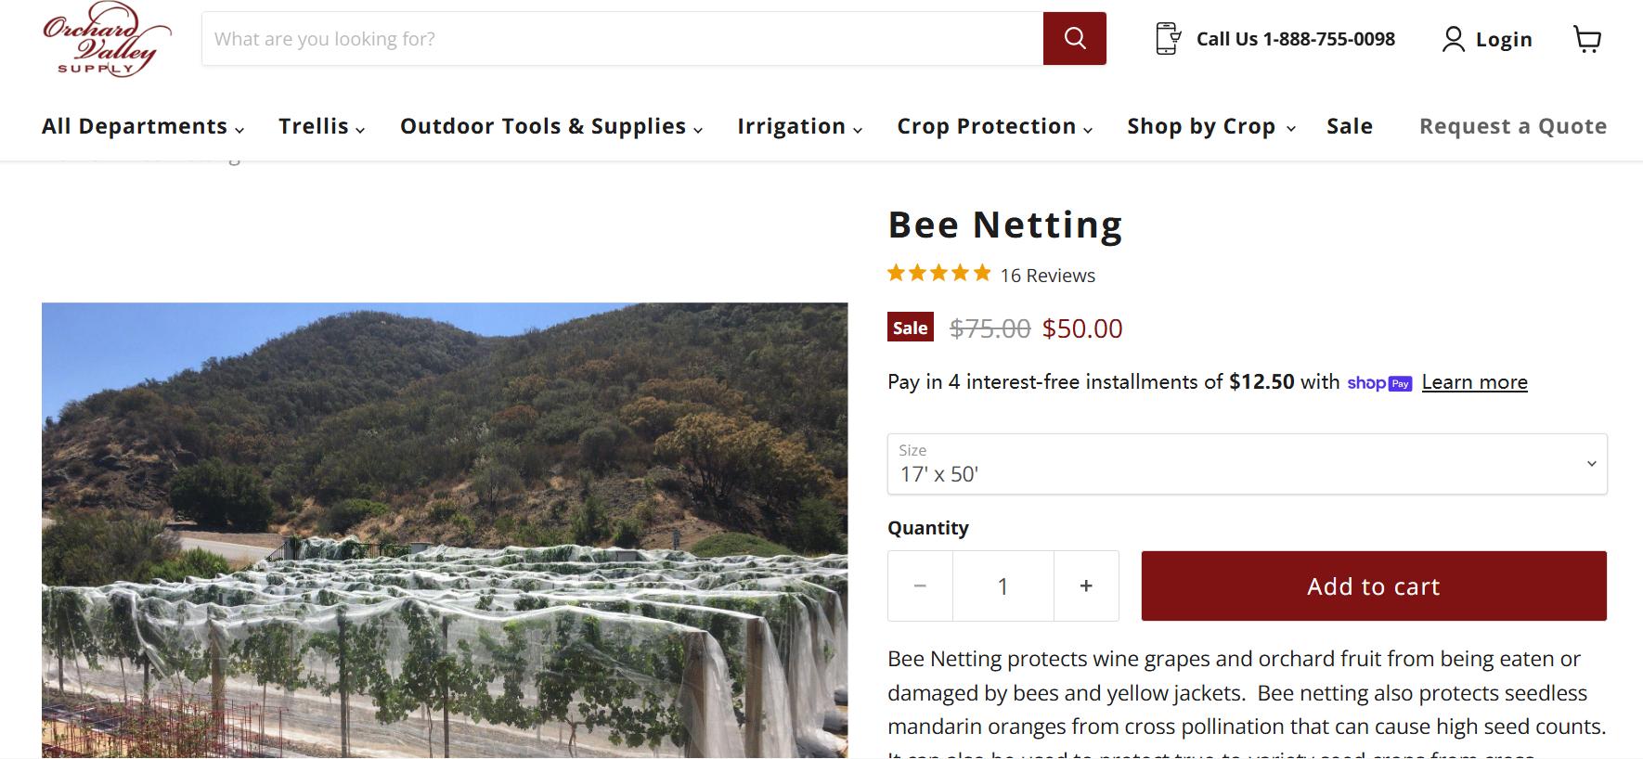Open the Size dropdown selector

[1247, 464]
